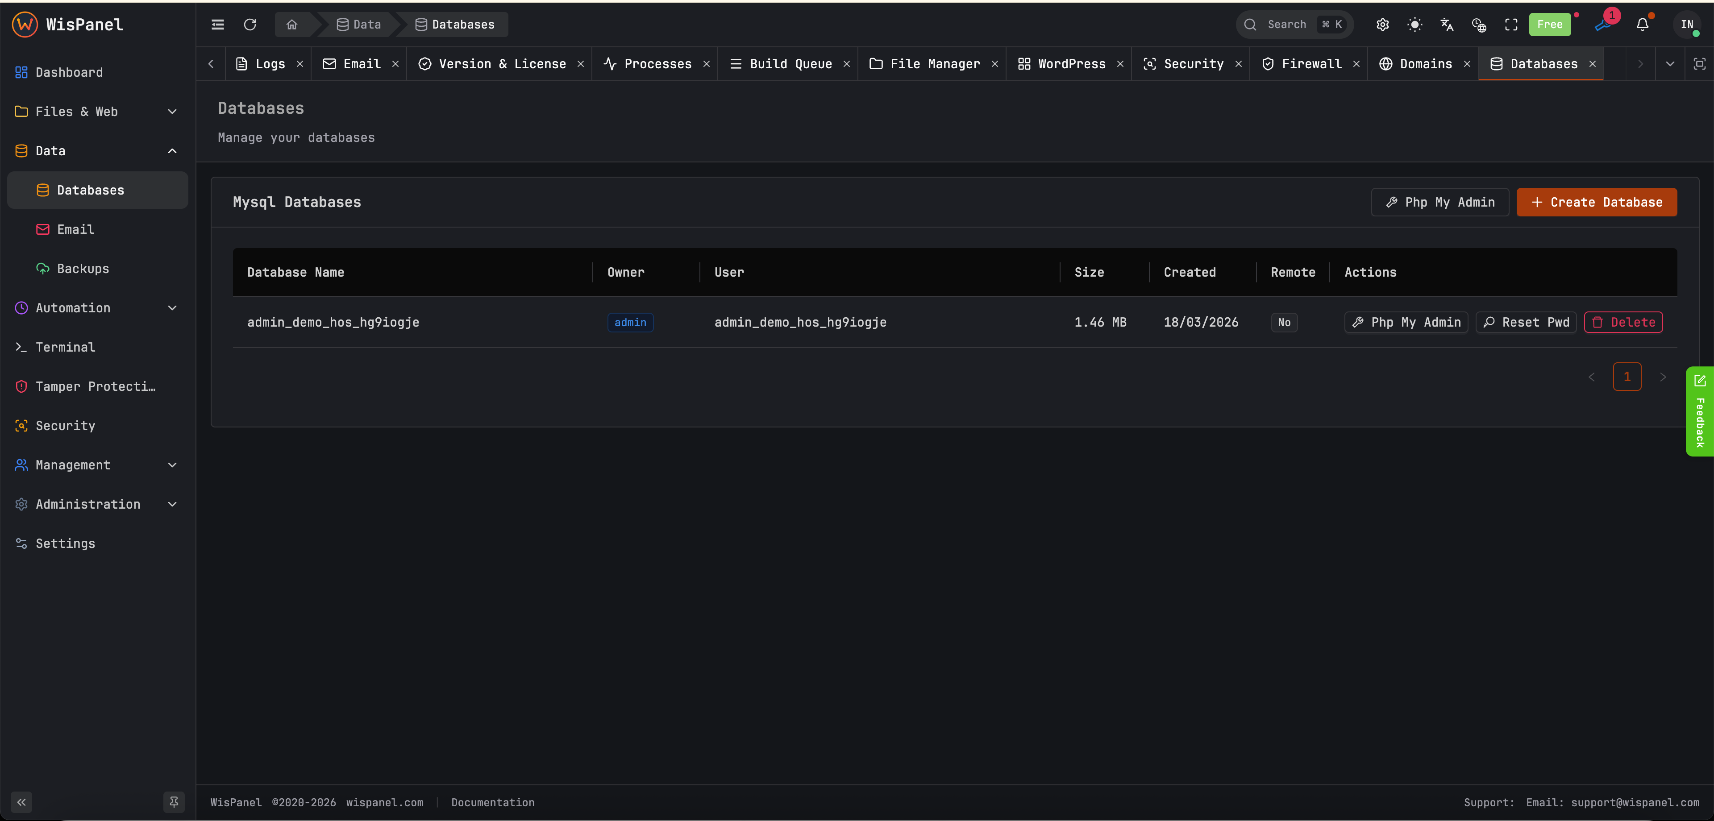Go to home via breadcrumb icon

click(x=291, y=25)
